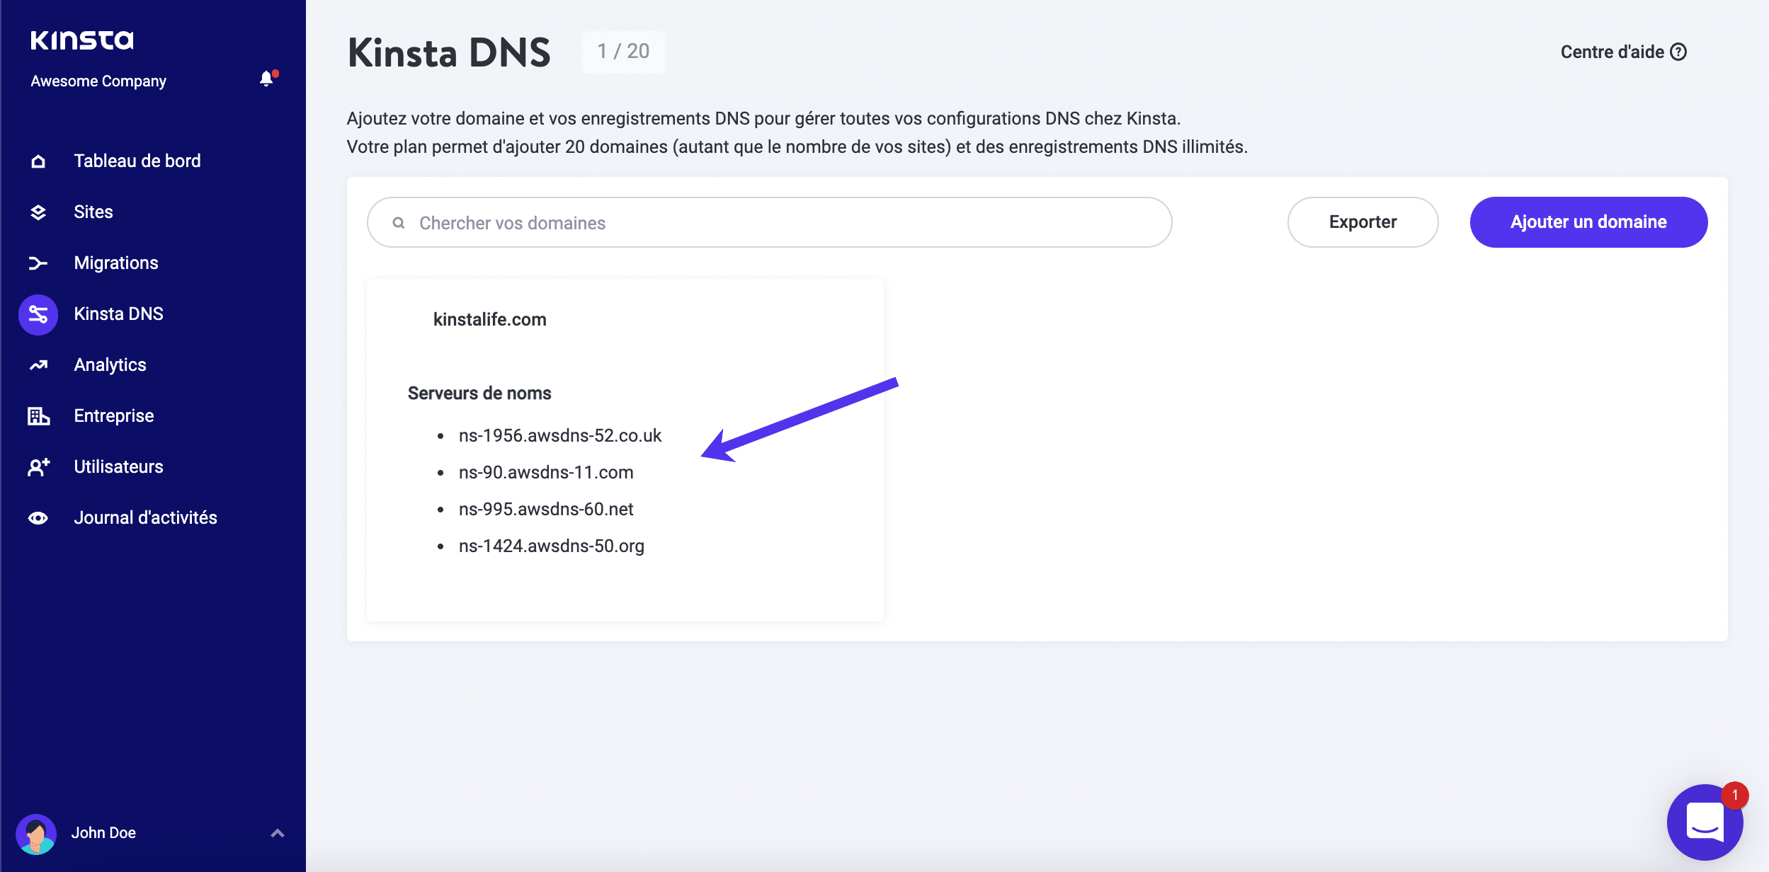The width and height of the screenshot is (1769, 872).
Task: Open the chat support bubble
Action: [1705, 822]
